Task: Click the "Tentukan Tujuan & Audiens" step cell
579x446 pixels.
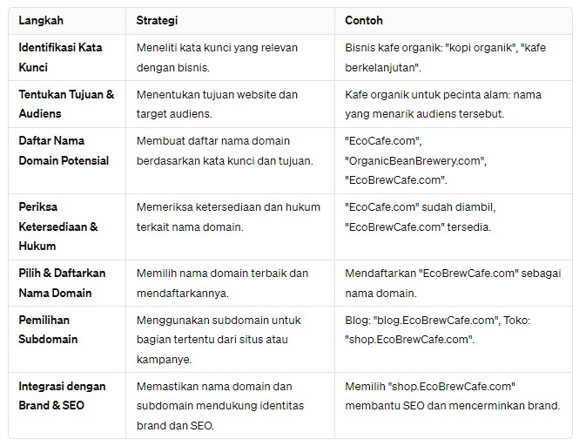Action: coord(65,104)
